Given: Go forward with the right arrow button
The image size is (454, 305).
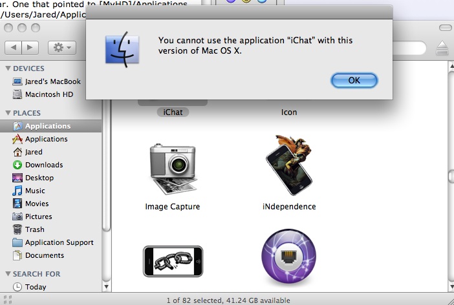Looking at the screenshot, I should point(30,47).
